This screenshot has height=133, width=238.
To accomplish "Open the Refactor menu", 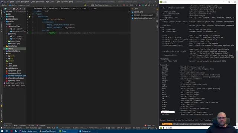I will tap(40, 1).
